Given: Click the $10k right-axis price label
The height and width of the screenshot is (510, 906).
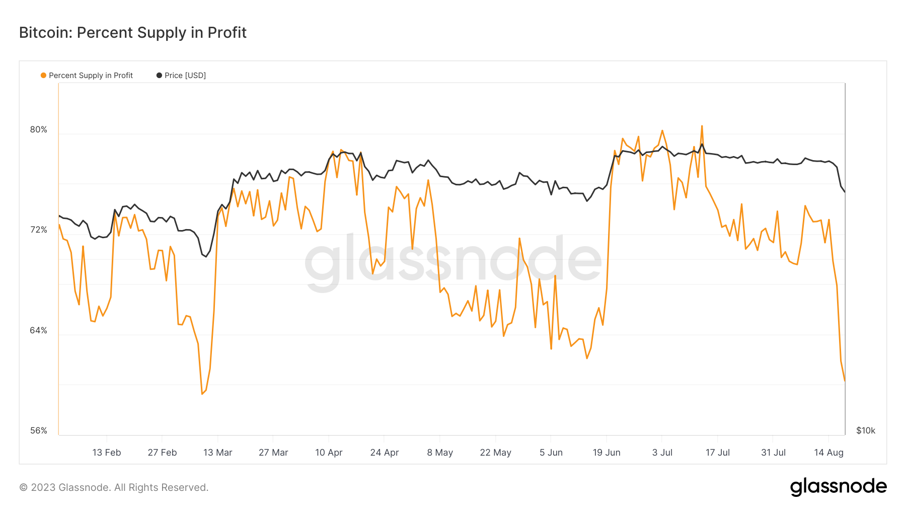Looking at the screenshot, I should coord(866,431).
